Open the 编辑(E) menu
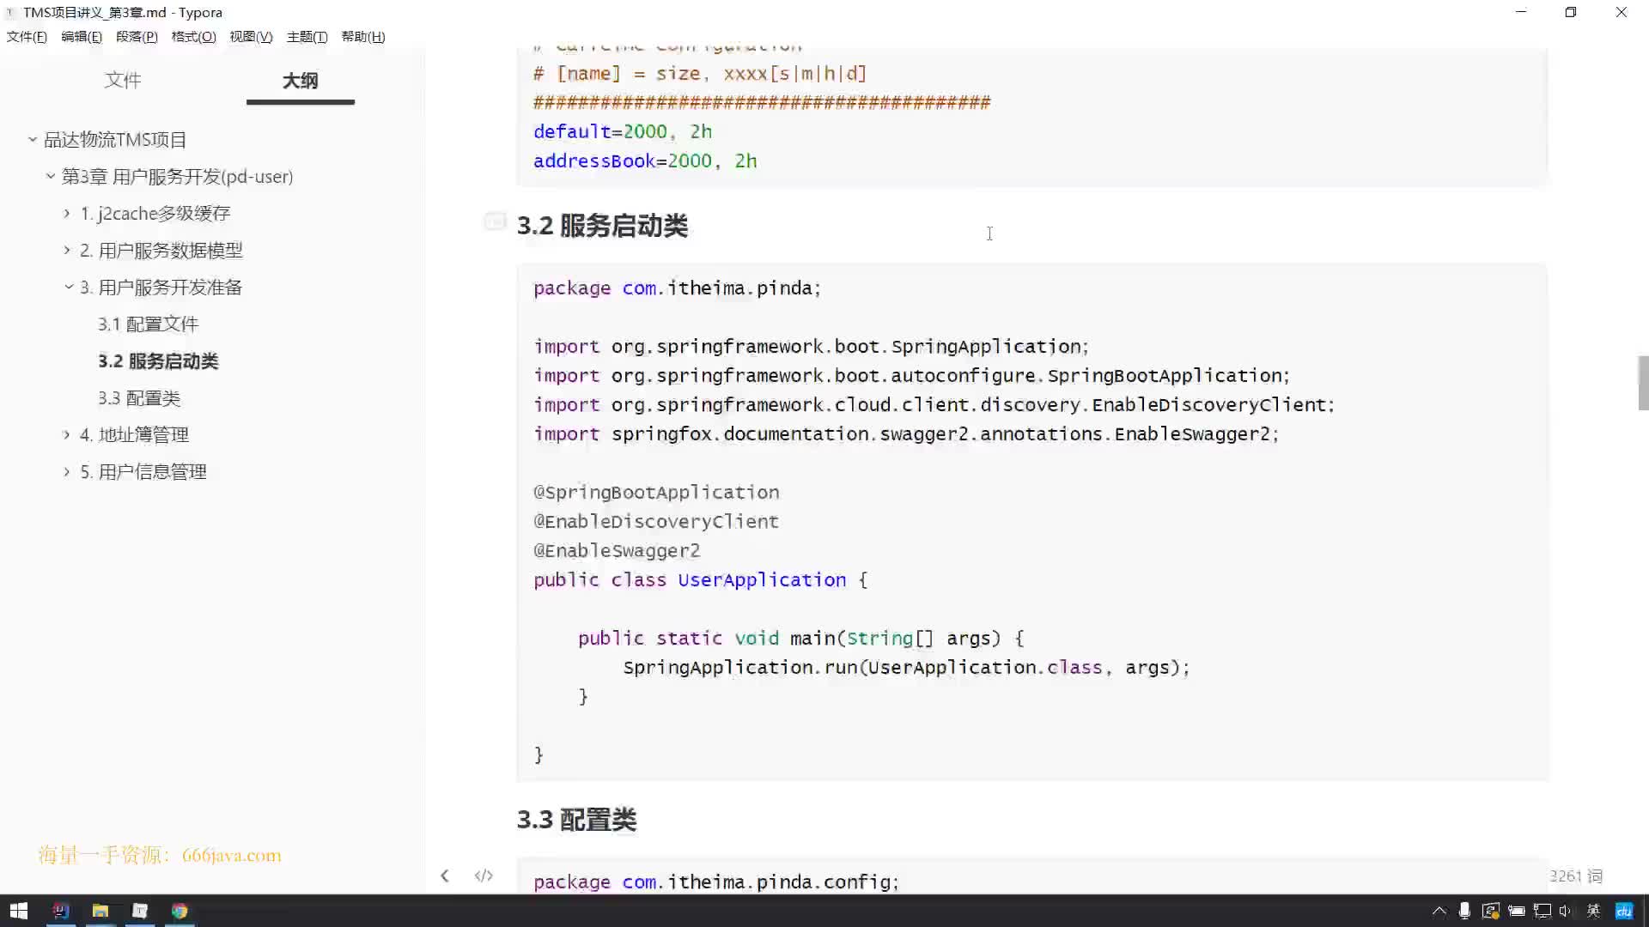This screenshot has width=1649, height=927. tap(82, 36)
